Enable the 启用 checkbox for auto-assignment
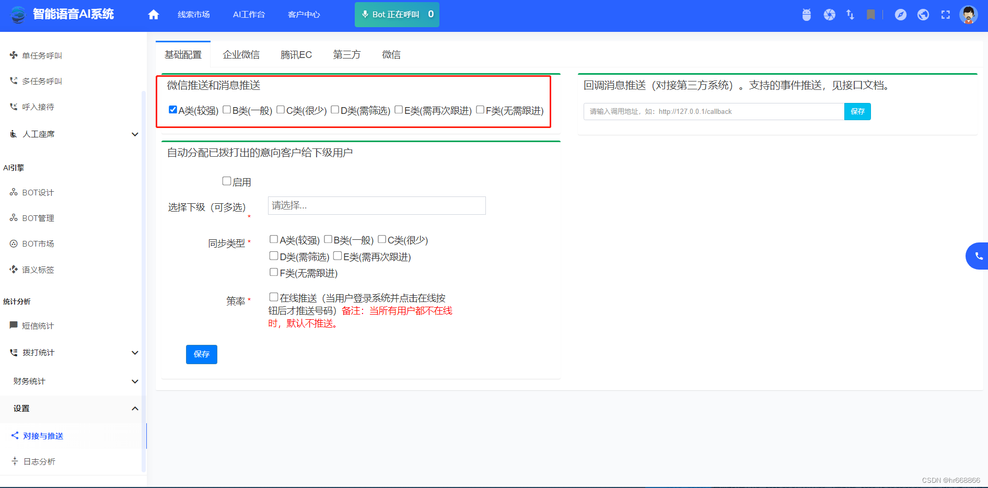988x488 pixels. coord(227,181)
